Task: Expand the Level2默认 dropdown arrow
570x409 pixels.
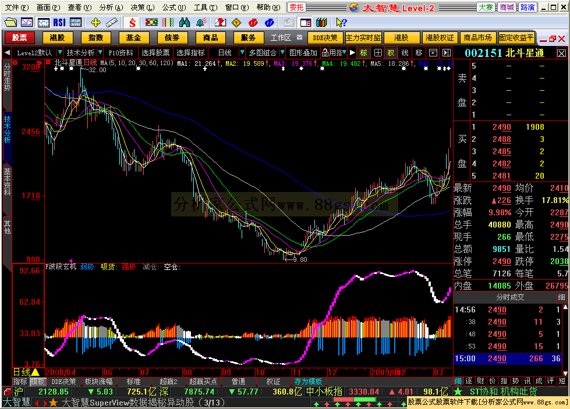Action: (59, 53)
